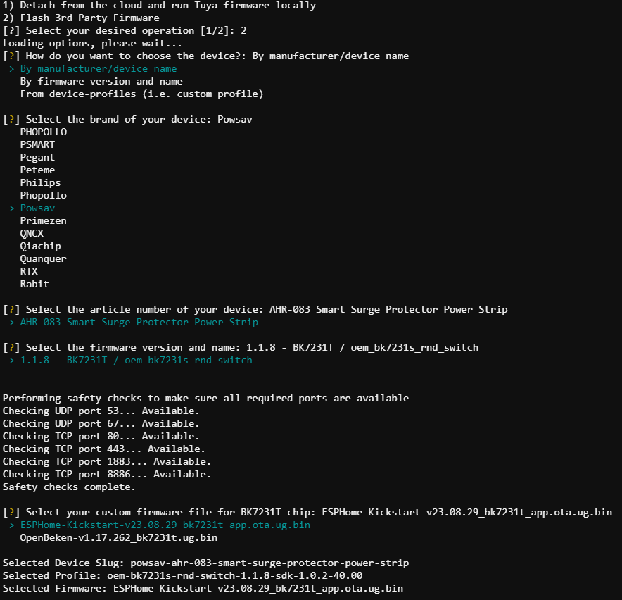
Task: Click Philips brand entry
Action: coord(41,183)
